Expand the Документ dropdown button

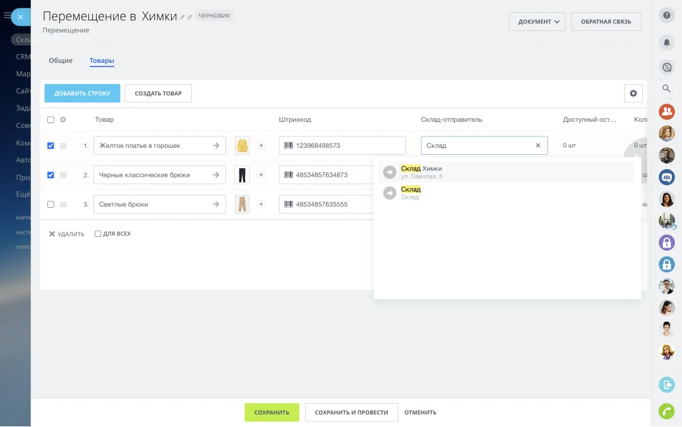coord(537,21)
